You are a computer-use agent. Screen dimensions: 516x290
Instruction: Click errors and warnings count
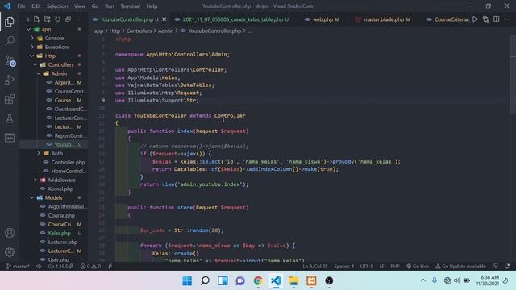[90, 267]
